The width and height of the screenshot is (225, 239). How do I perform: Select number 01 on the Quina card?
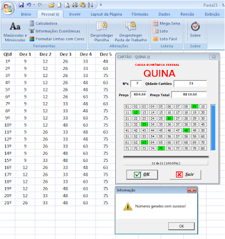(127, 106)
